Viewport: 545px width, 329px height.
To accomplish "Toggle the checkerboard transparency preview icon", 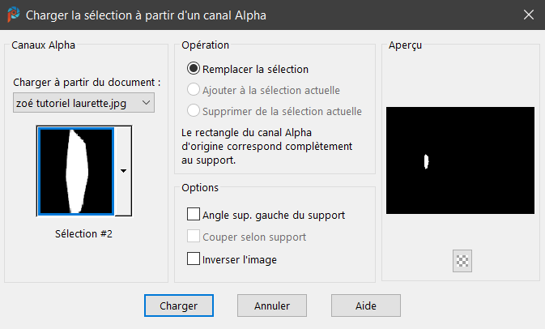I will [x=463, y=260].
